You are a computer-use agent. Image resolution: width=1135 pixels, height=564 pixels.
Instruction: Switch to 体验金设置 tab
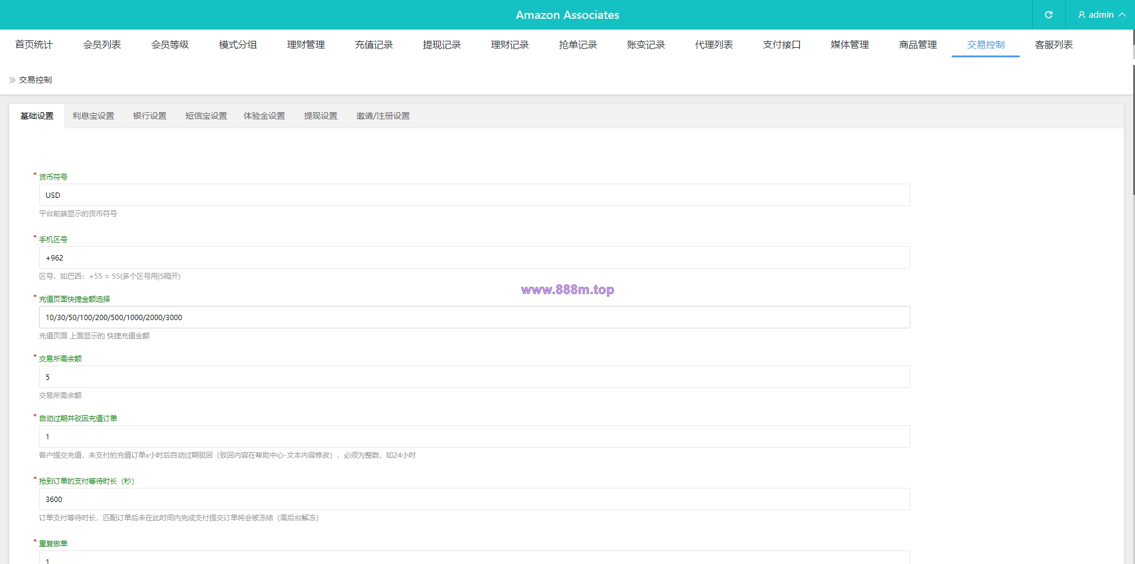tap(264, 116)
